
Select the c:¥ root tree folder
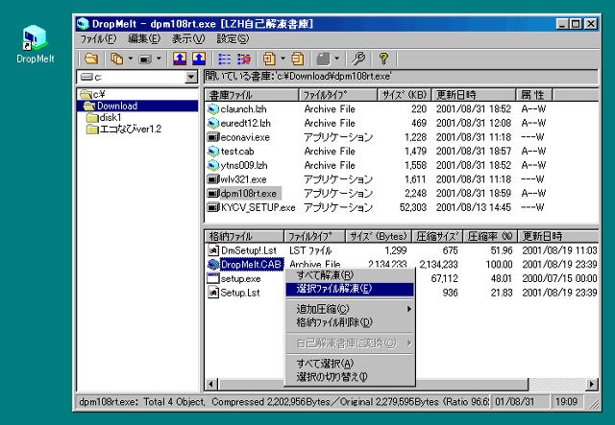(92, 94)
